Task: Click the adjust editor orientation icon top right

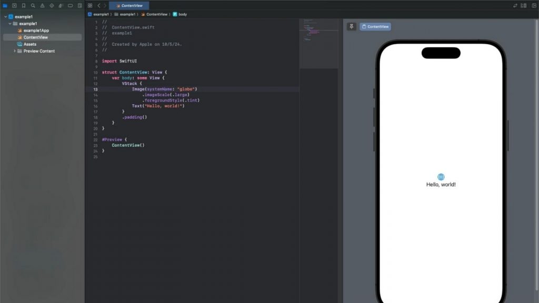Action: coord(516,6)
